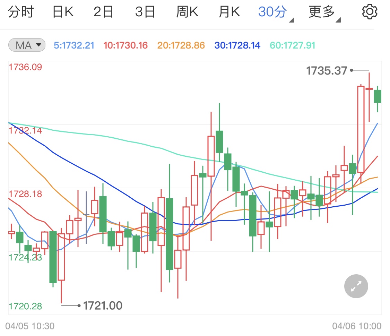Click the end date 04/06 10:00
Screen dimensions: 390x336
pos(357,326)
